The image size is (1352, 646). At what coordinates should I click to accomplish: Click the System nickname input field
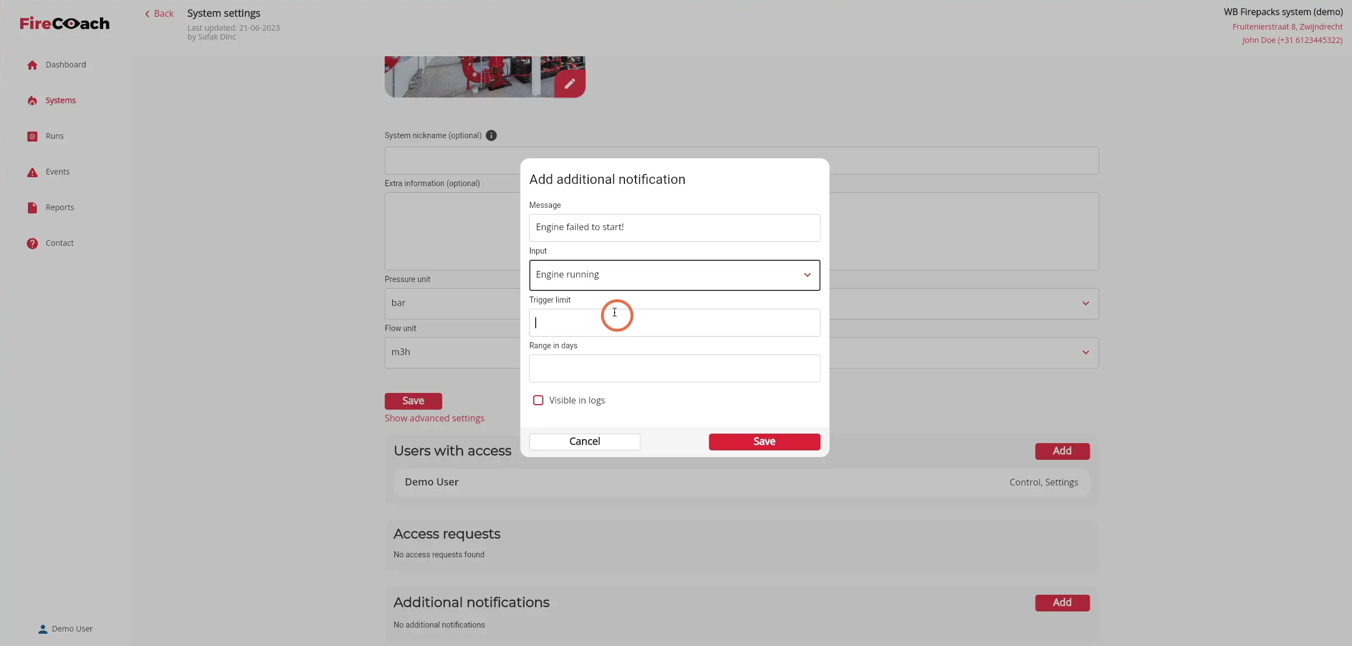[742, 161]
